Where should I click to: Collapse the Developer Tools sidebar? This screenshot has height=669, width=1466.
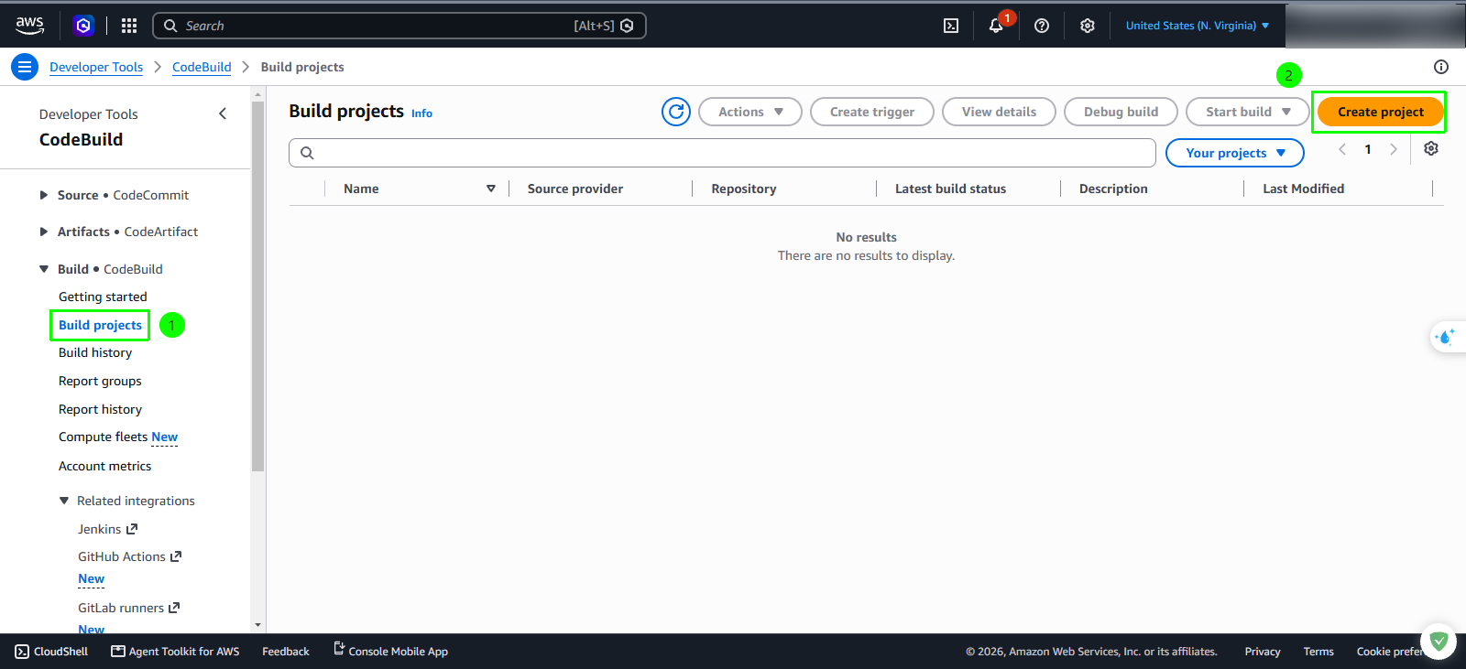pos(223,113)
